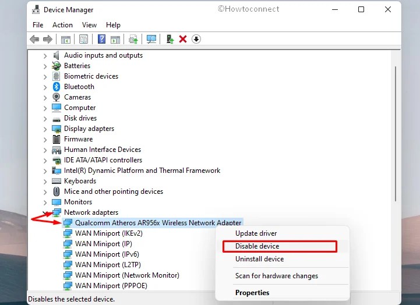Open the Action menu
Image resolution: width=420 pixels, height=305 pixels.
tap(62, 25)
